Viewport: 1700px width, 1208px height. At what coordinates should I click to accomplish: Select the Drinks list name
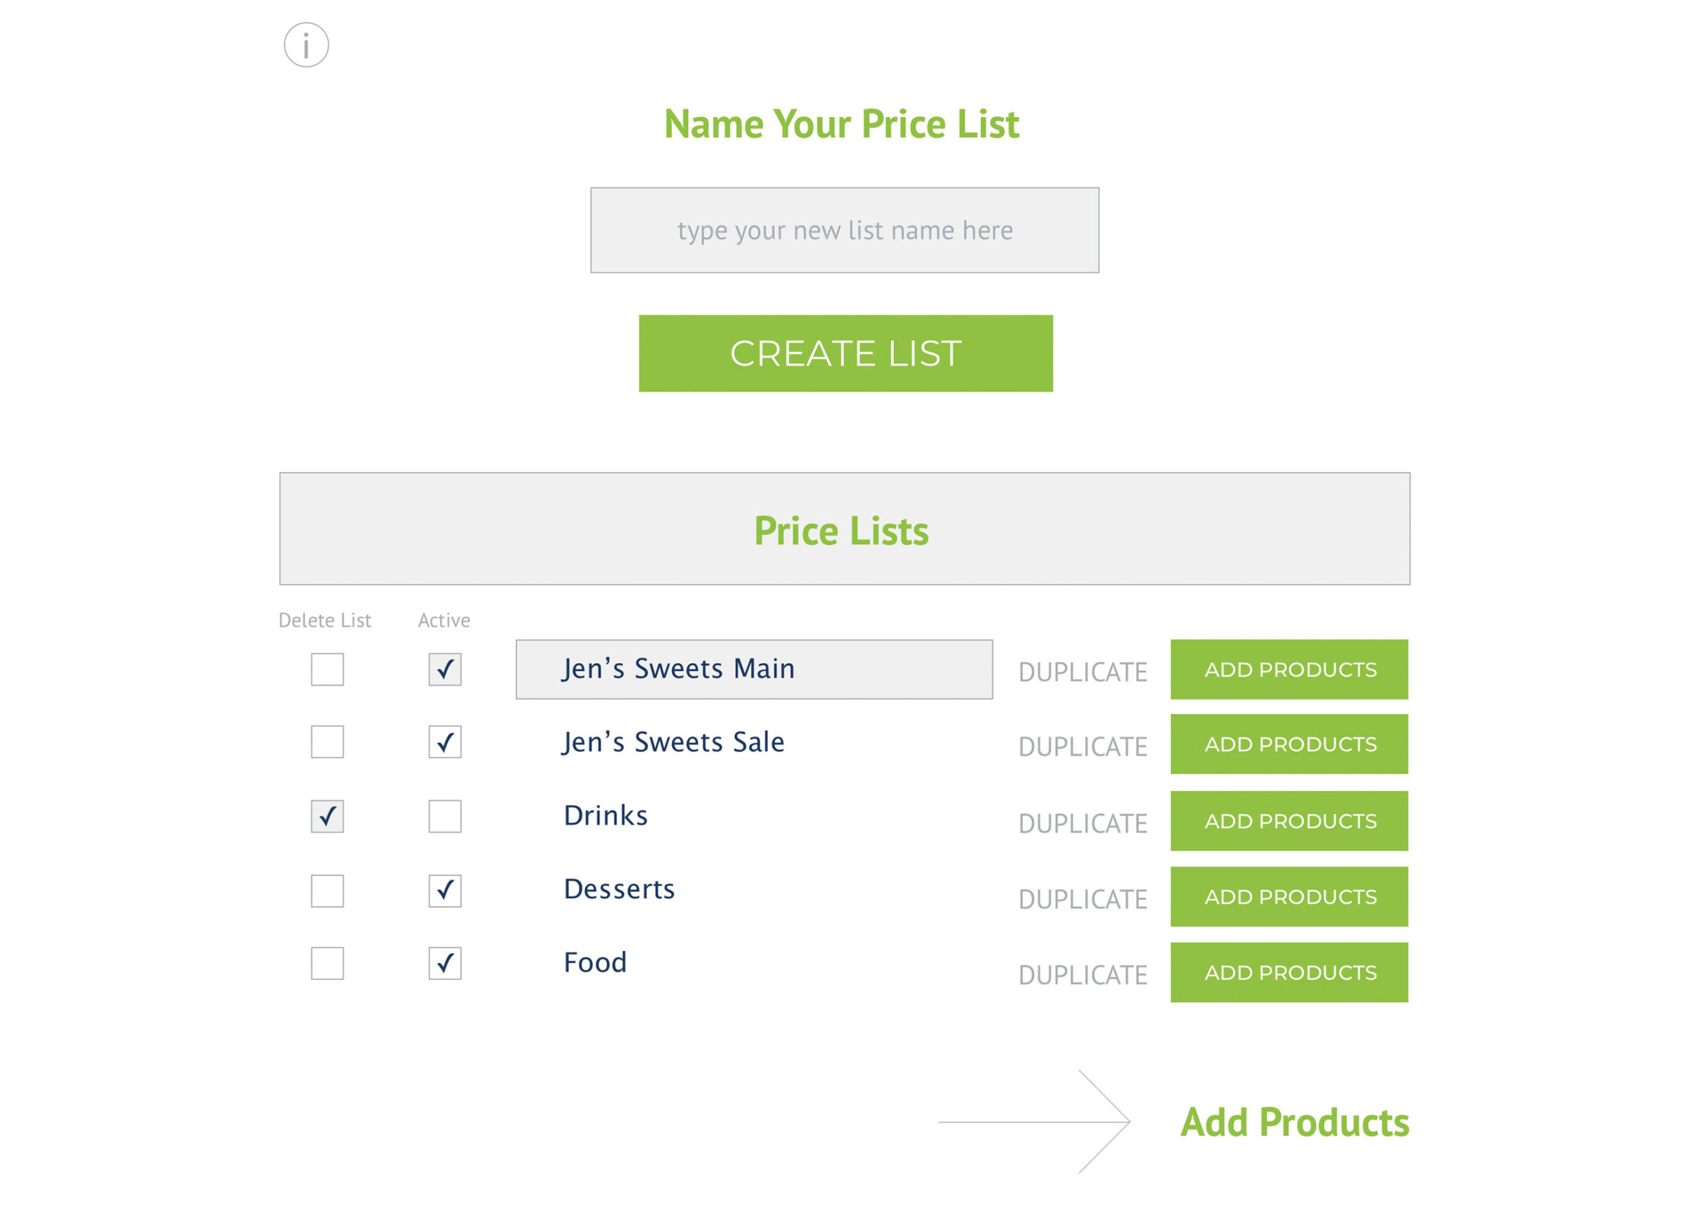(606, 816)
